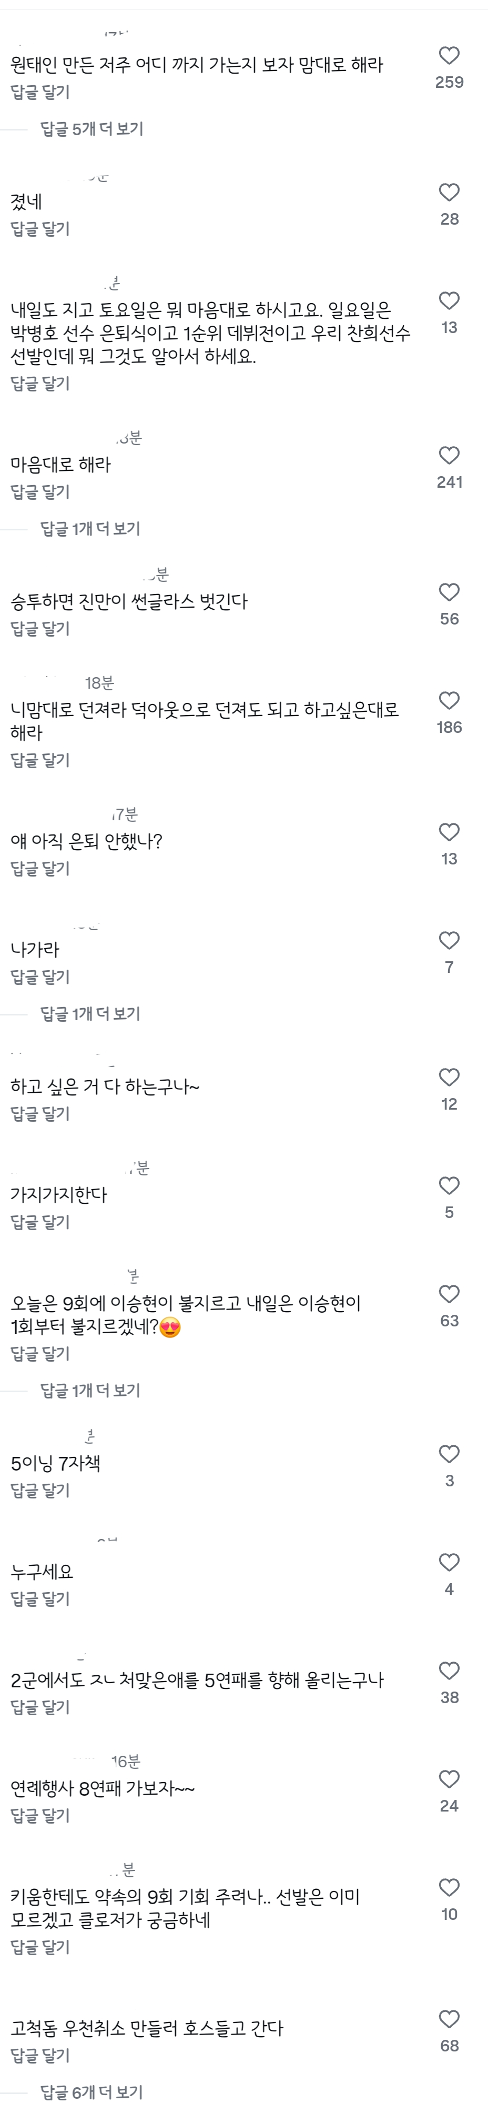This screenshot has width=488, height=2113.
Task: Like the '이승현이 불지르고' comment
Action: [449, 1294]
